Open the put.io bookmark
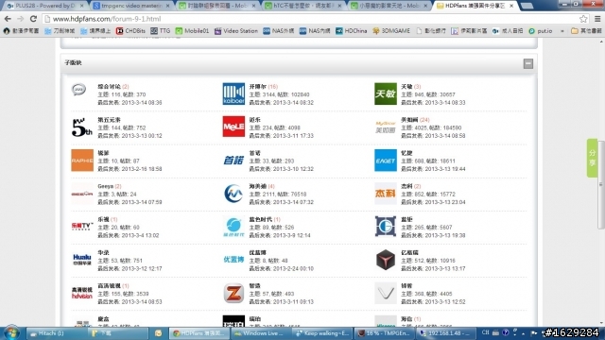605x340 pixels. (540, 31)
